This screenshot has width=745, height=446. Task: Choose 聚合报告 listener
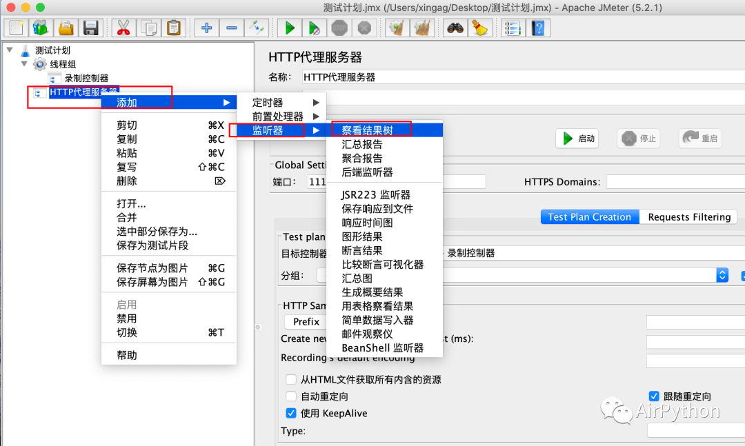click(385, 158)
